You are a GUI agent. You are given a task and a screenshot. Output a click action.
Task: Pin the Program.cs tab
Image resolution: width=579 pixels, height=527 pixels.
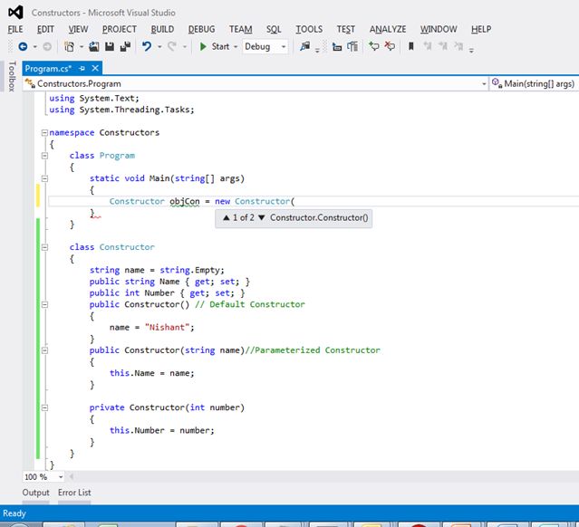(81, 68)
